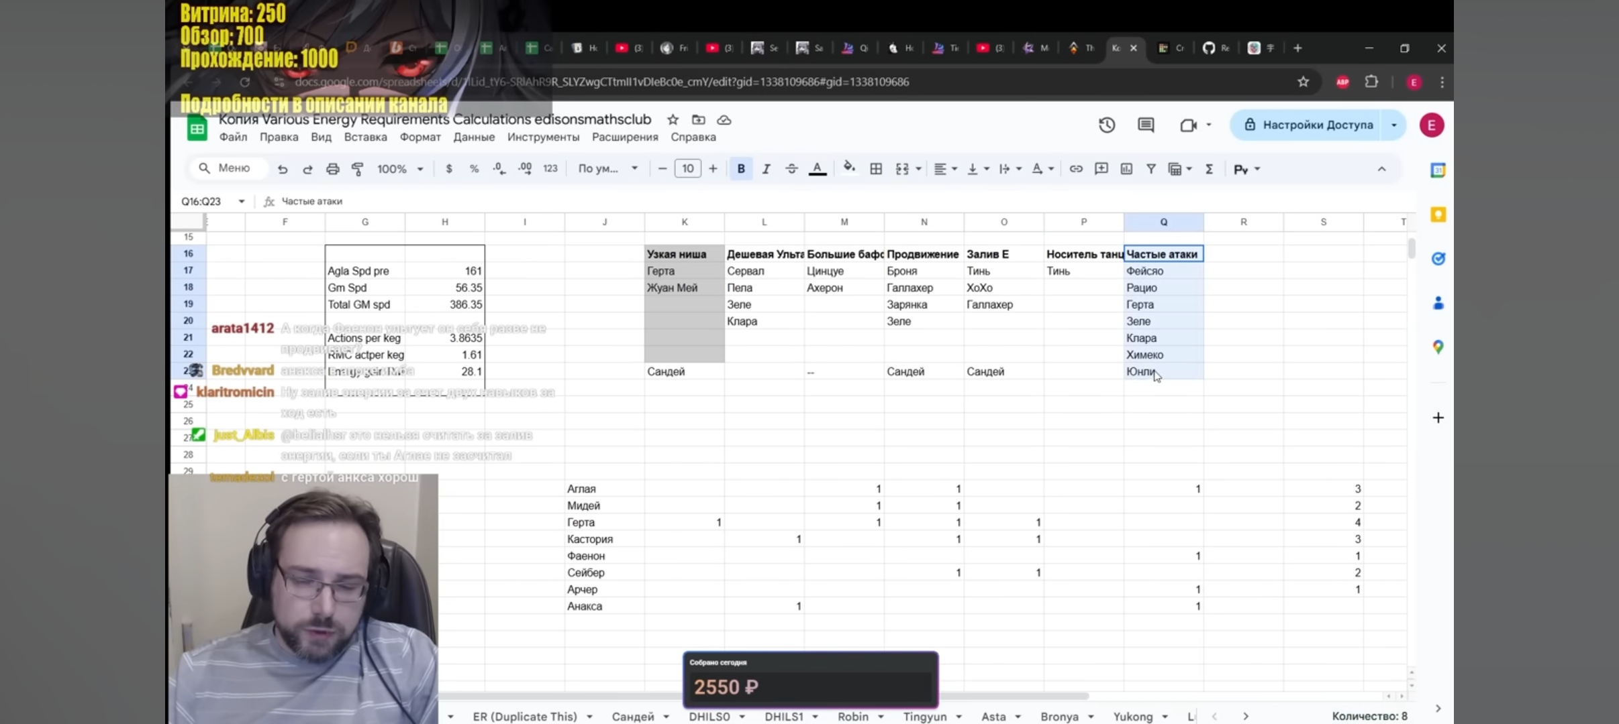Expand the Q16:Q23 name box dropdown
1619x724 pixels.
(242, 201)
